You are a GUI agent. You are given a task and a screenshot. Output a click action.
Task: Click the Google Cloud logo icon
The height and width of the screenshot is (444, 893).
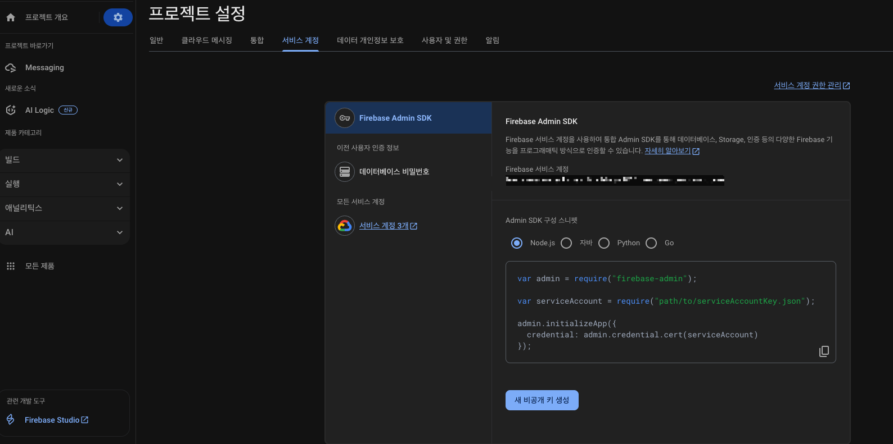(x=345, y=226)
